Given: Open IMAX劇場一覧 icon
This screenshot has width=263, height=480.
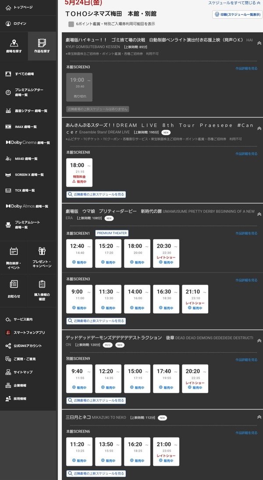Looking at the screenshot, I should click(8, 127).
